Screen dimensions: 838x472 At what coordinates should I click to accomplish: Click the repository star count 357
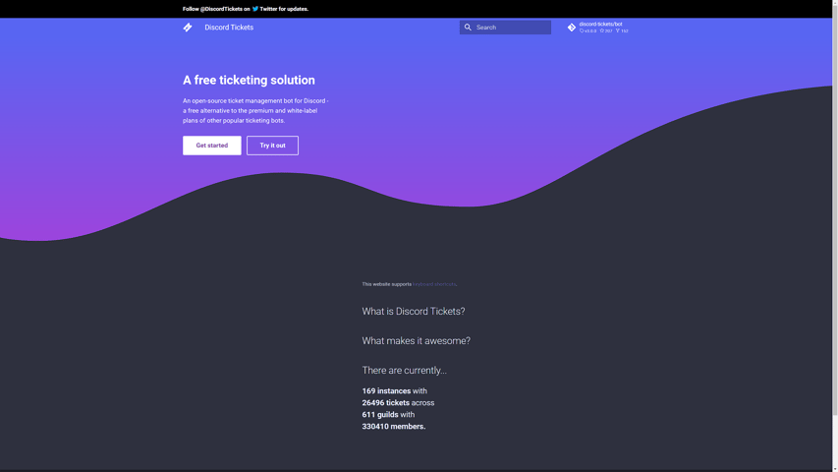(x=606, y=31)
